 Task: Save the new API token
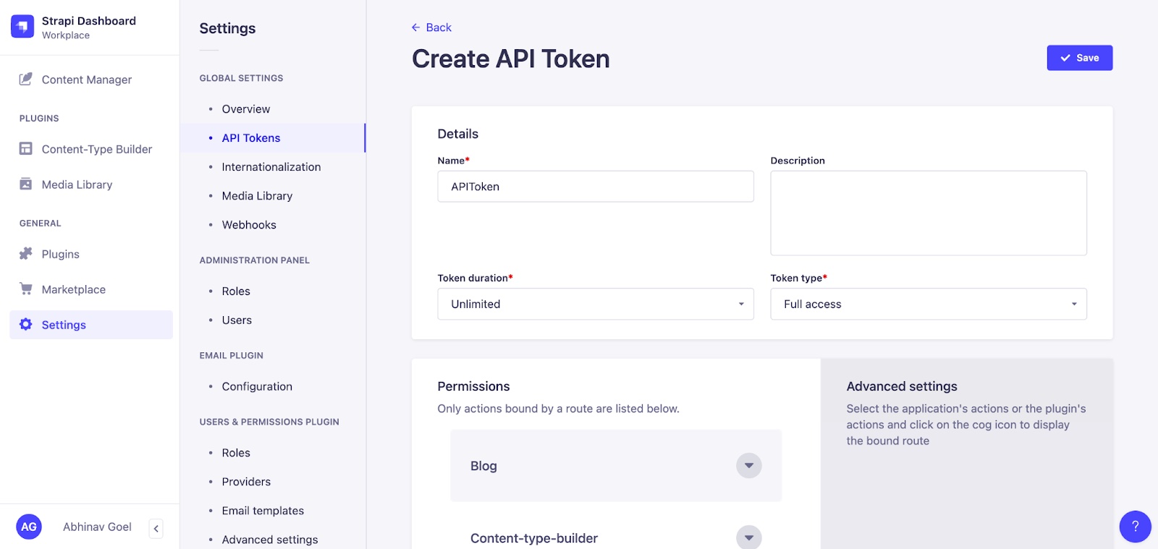(1079, 58)
